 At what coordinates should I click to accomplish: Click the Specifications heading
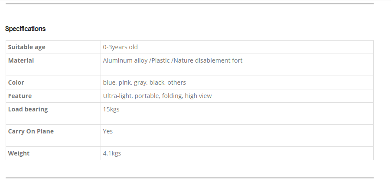(25, 29)
